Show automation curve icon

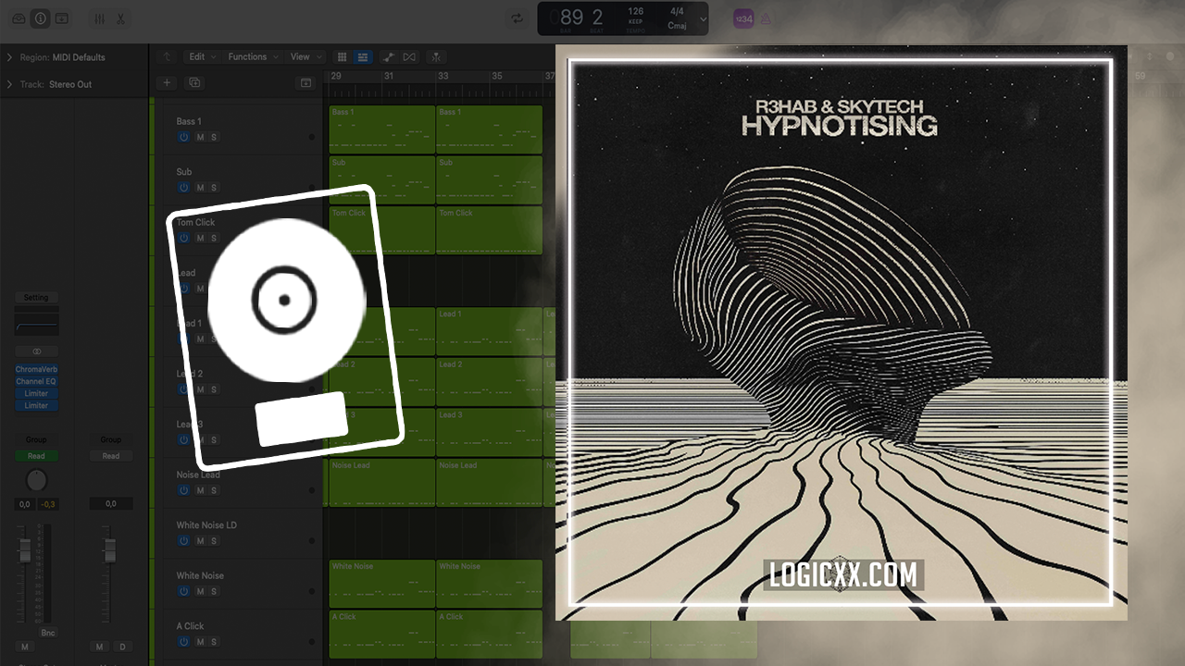(389, 56)
